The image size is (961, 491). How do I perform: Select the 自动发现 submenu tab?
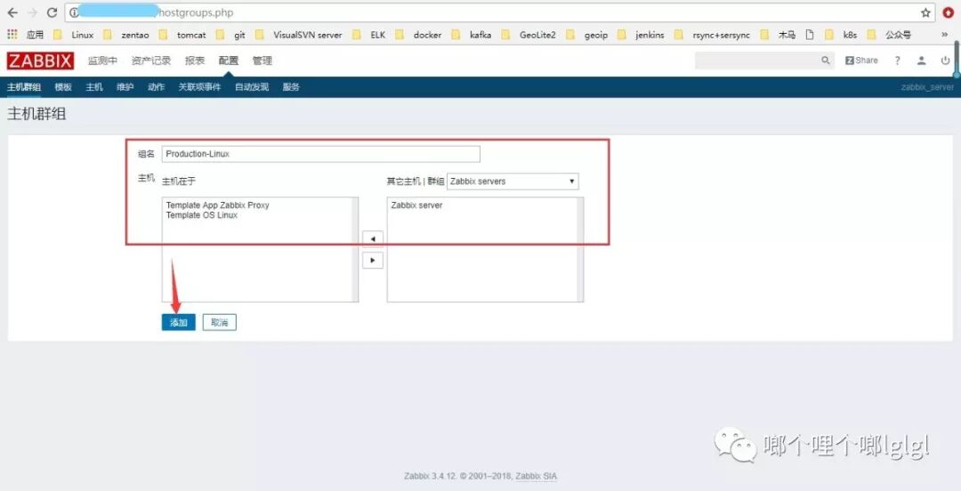pos(252,87)
